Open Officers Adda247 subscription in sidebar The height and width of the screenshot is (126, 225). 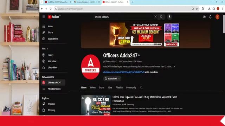tap(53, 83)
